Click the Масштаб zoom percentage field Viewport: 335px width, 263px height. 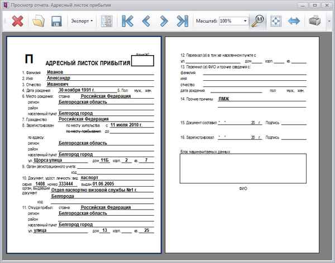[x=229, y=21]
